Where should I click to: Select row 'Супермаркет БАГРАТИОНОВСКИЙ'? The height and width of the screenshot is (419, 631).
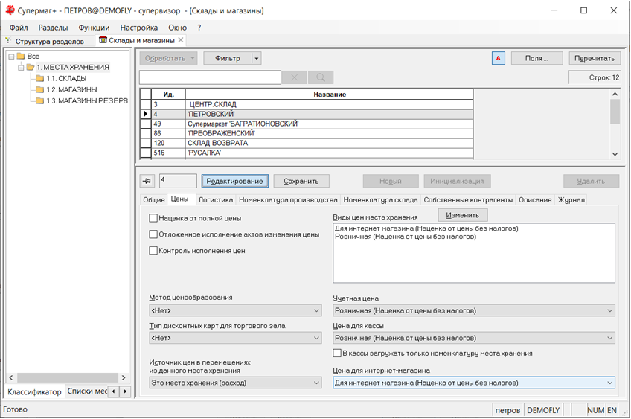click(307, 124)
